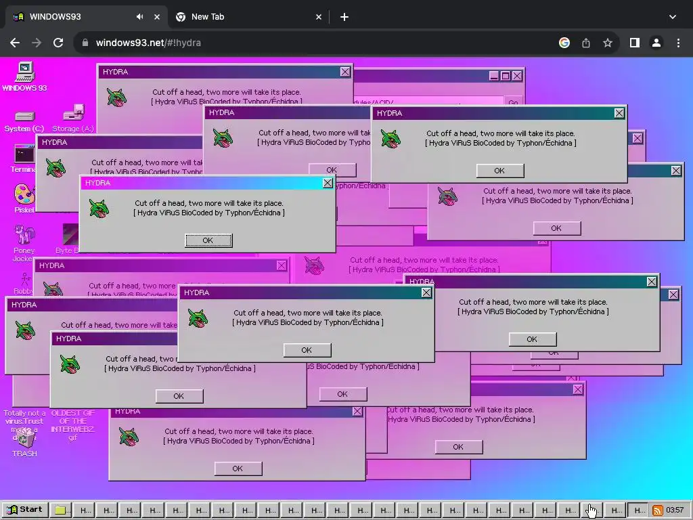Click the browser forward arrow

(x=37, y=43)
